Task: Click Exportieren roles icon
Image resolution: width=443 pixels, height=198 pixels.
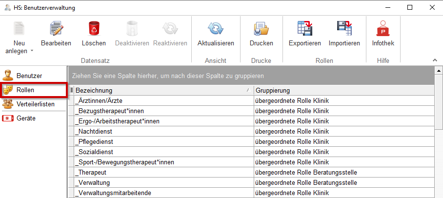Action: point(304,29)
